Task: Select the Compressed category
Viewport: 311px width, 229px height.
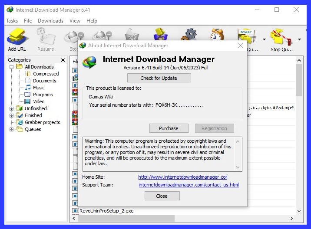Action: [46, 74]
